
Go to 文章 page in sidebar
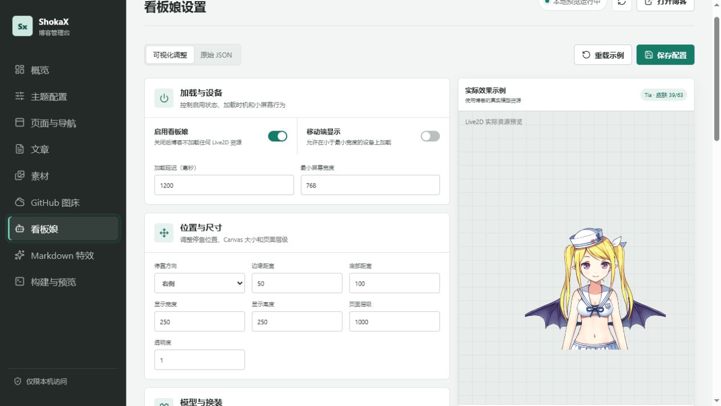(x=63, y=149)
